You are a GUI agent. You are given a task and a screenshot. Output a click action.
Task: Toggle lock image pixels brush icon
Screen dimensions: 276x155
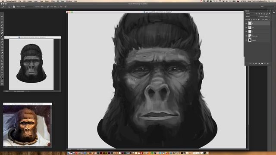251,20
